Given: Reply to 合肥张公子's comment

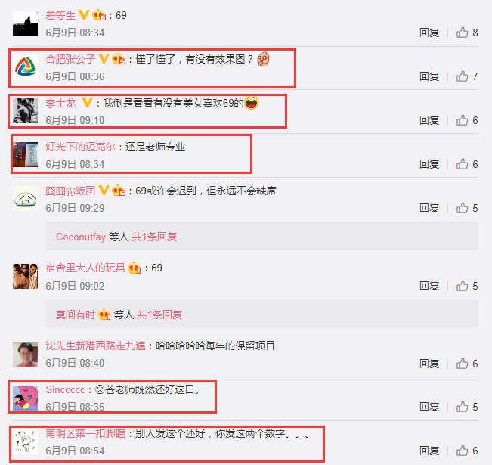Looking at the screenshot, I should point(429,76).
